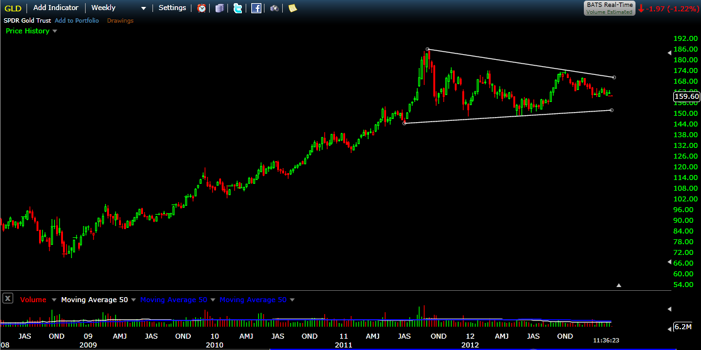Expand the Price History dropdown arrow
This screenshot has width=701, height=350.
(55, 31)
